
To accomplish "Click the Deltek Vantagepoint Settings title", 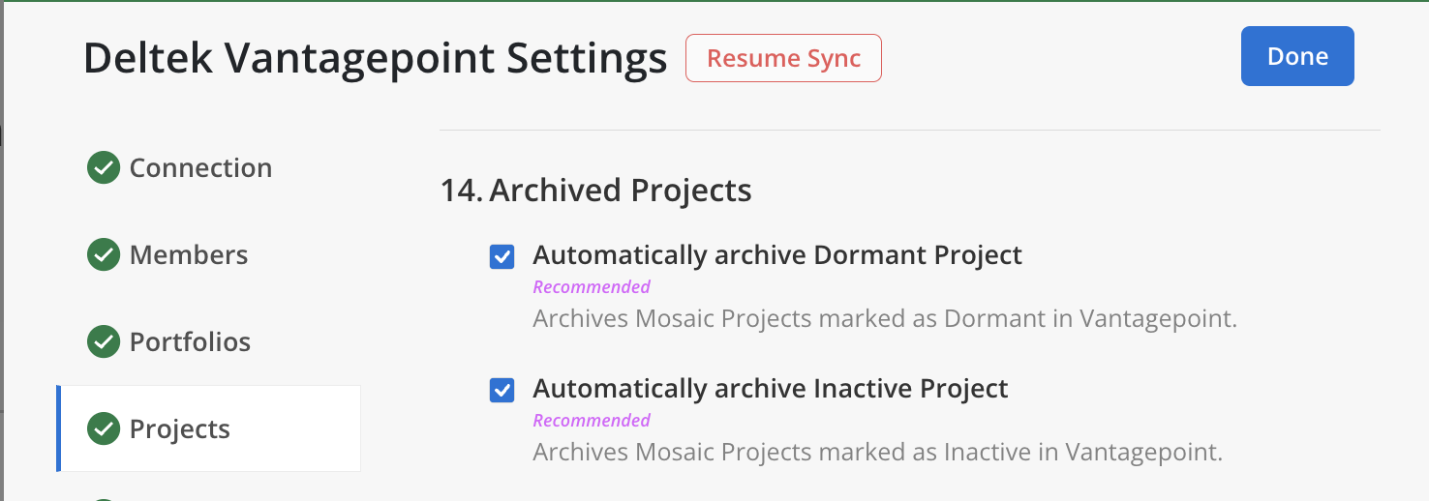I will click(376, 59).
